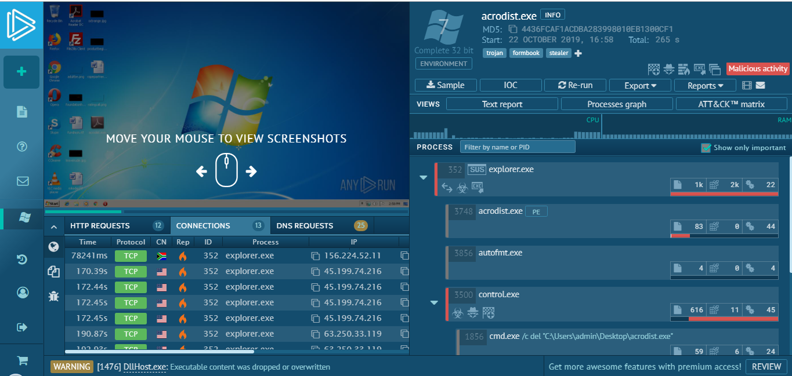Toggle Show only important checkbox
This screenshot has height=376, width=792.
tap(706, 148)
